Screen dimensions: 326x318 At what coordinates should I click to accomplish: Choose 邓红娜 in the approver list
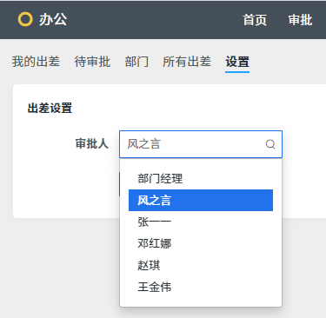[201, 243]
